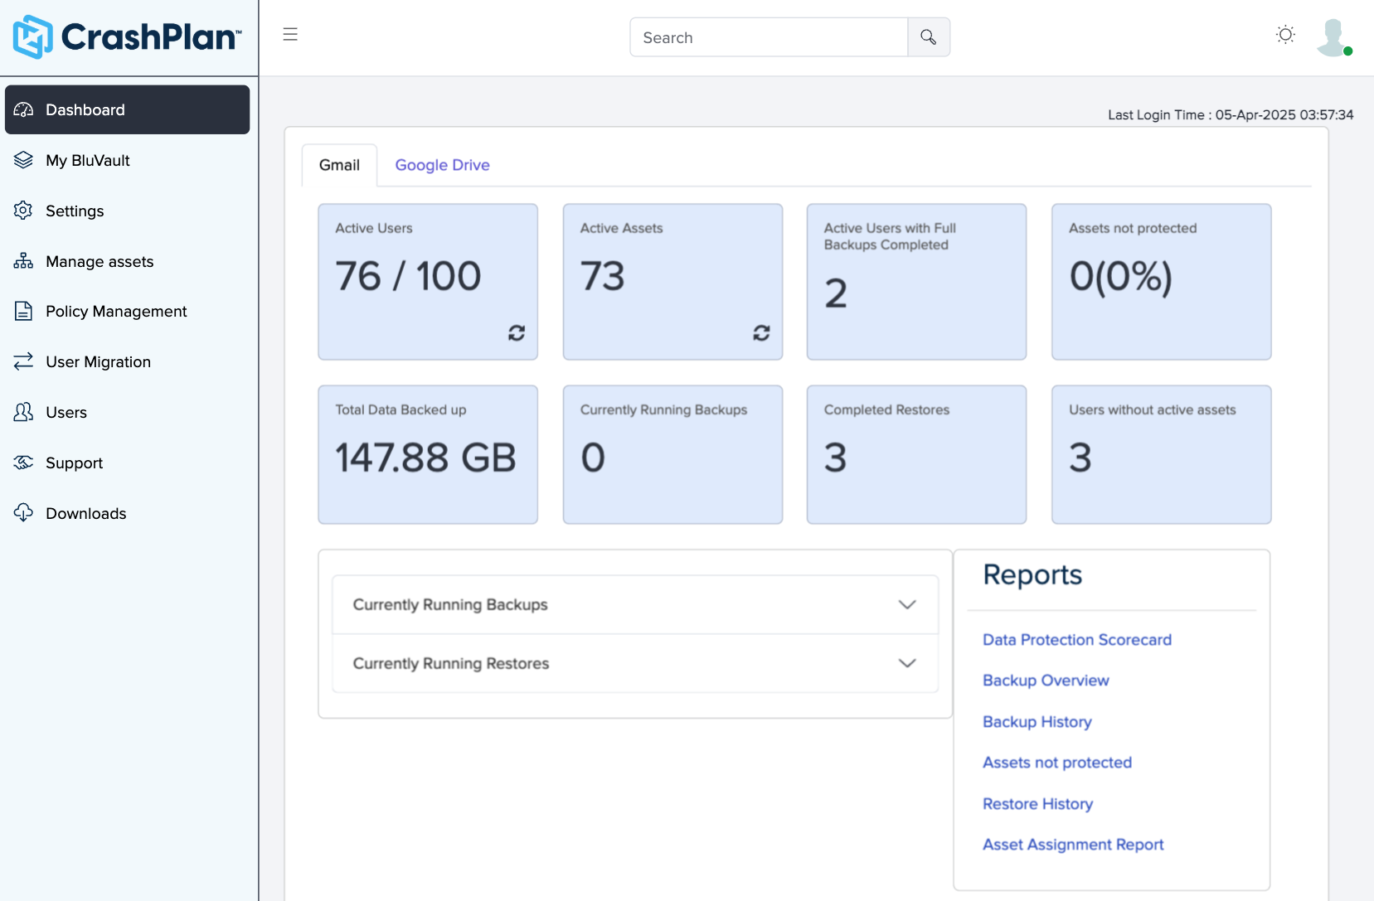Expand Currently Running Restores section
The width and height of the screenshot is (1374, 901).
pos(907,663)
